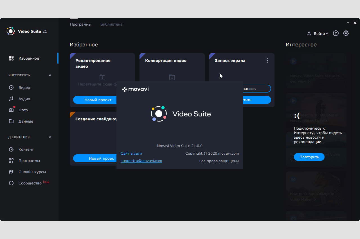Click the user profile icon near Войти
This screenshot has width=360, height=239.
click(x=309, y=33)
